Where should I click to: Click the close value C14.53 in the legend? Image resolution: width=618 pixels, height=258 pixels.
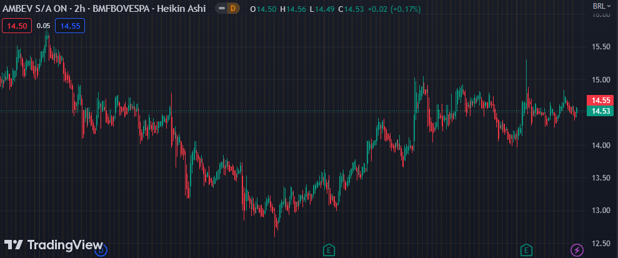click(351, 9)
